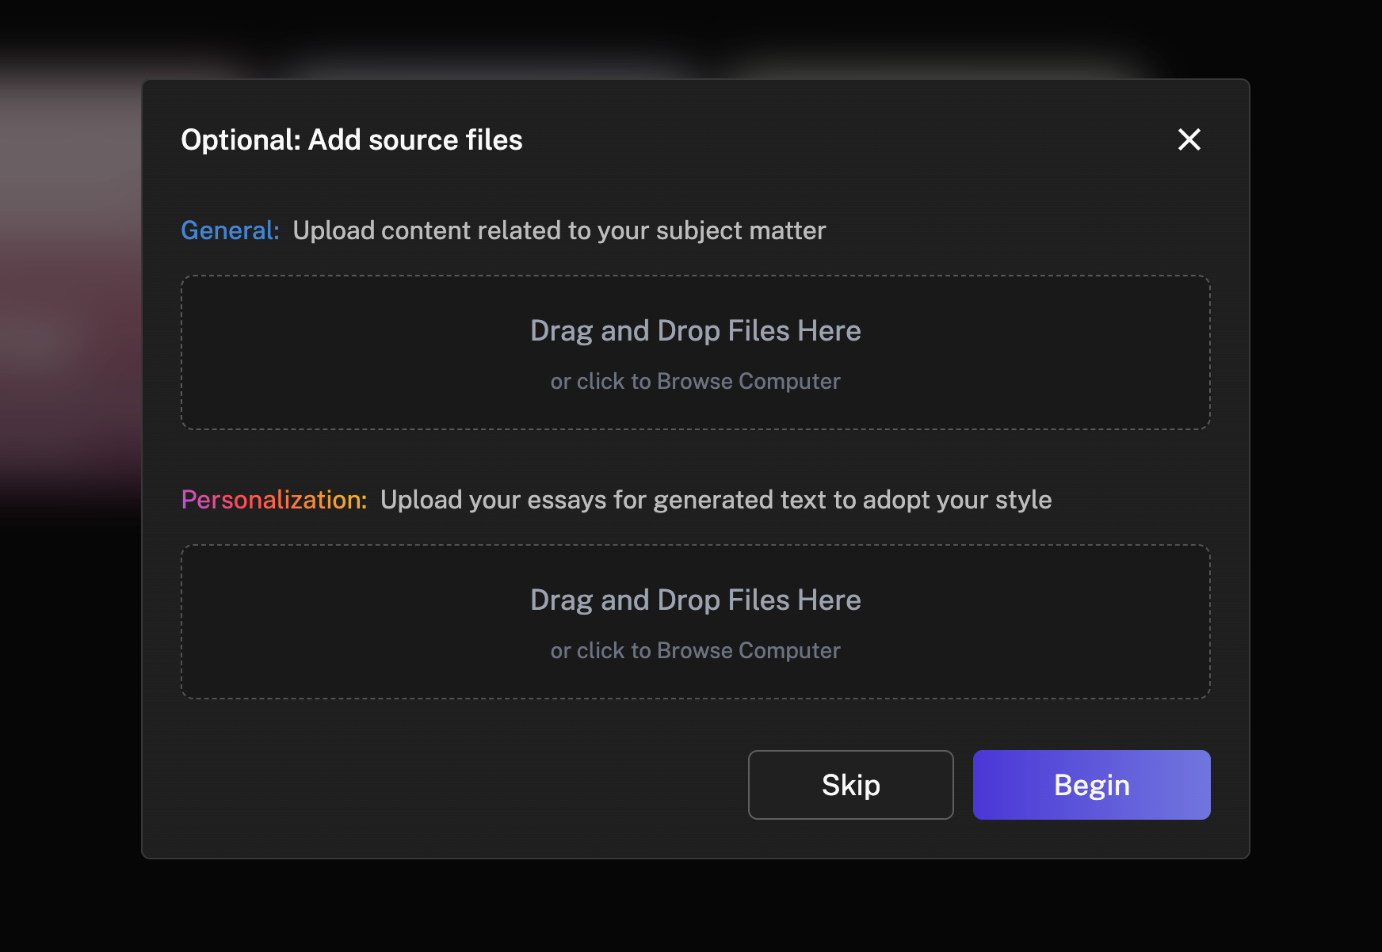Click the "Upload your essays" description text

coord(716,500)
